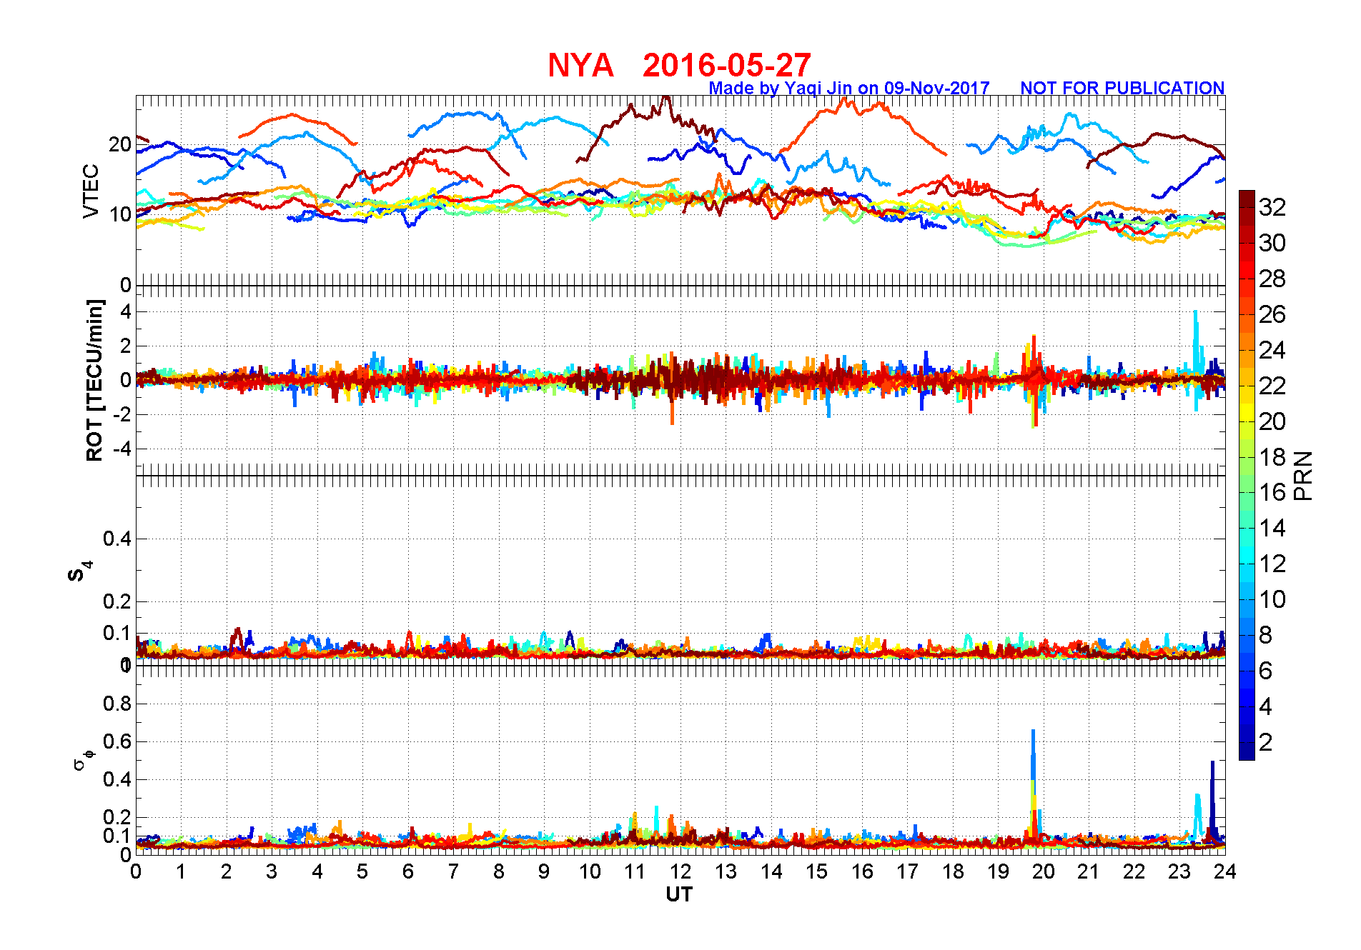The height and width of the screenshot is (950, 1361).
Task: Click S4 axis tick label 0.4
Action: (117, 539)
